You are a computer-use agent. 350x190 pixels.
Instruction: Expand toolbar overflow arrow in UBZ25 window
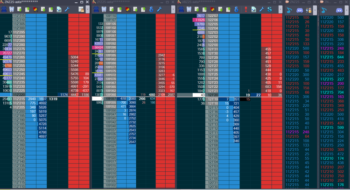[280, 9]
